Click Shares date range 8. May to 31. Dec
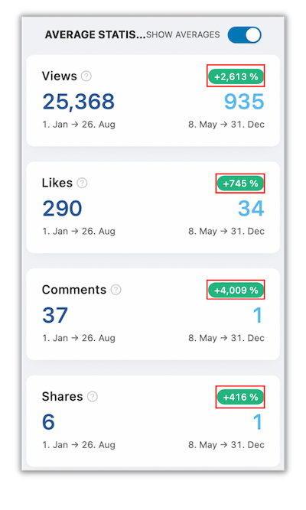 point(226,444)
